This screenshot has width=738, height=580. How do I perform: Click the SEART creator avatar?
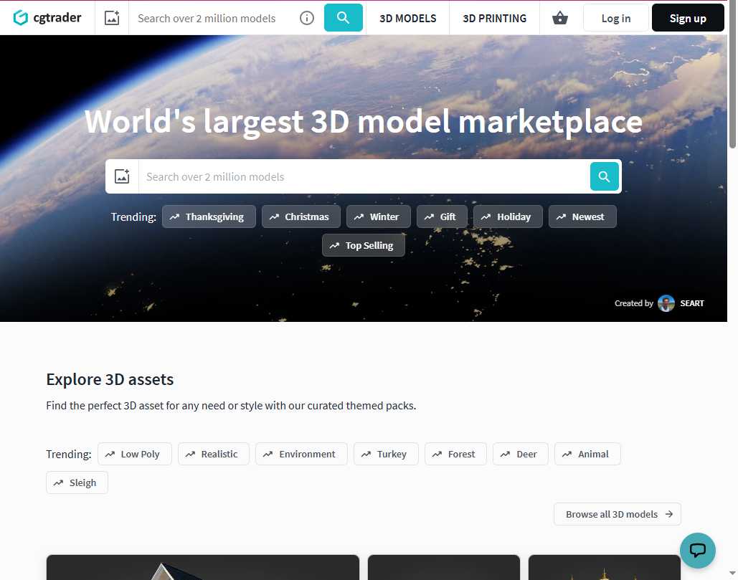[666, 303]
